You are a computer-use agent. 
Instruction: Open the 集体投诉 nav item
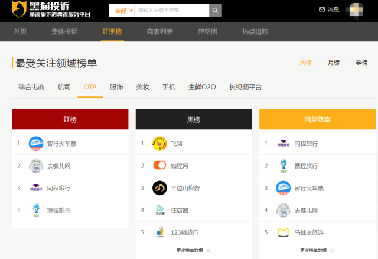pyautogui.click(x=64, y=31)
